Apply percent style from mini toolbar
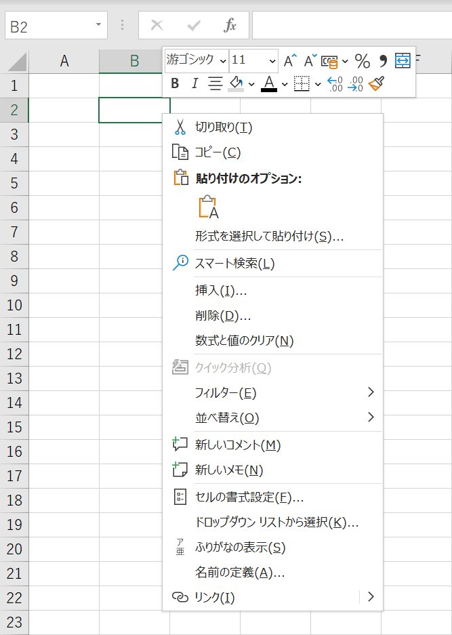 pyautogui.click(x=363, y=61)
